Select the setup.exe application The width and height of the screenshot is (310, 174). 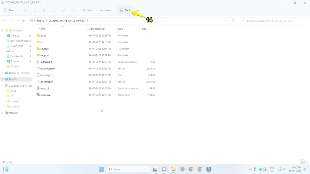tap(45, 95)
